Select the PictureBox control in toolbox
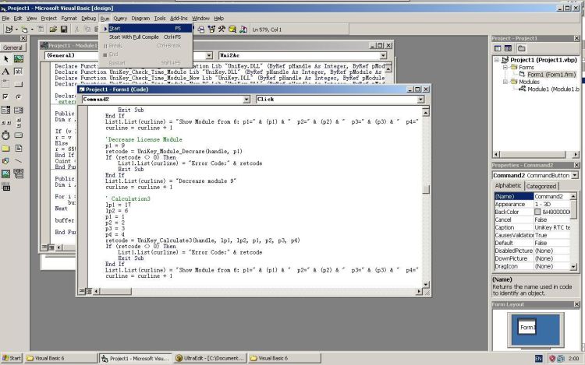 (18, 59)
